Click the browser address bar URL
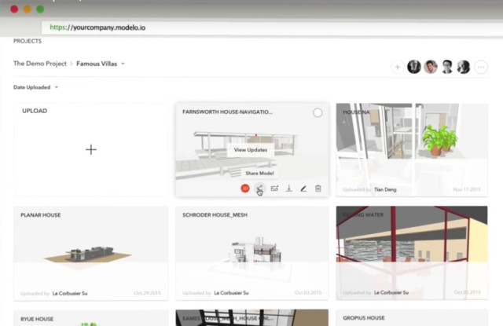 pyautogui.click(x=97, y=27)
